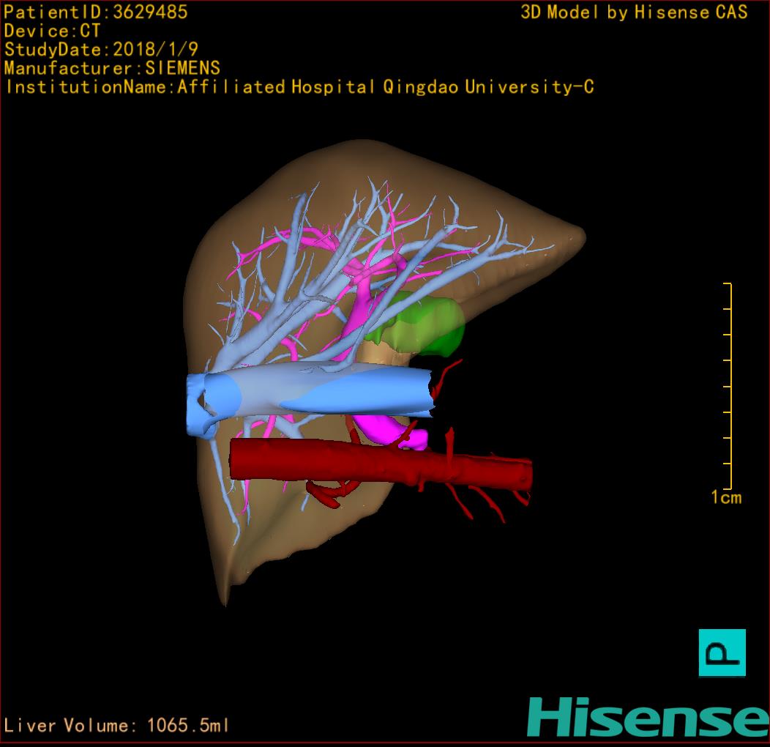Image resolution: width=770 pixels, height=747 pixels.
Task: Click the PatientID:3629485 text
Action: click(x=96, y=12)
